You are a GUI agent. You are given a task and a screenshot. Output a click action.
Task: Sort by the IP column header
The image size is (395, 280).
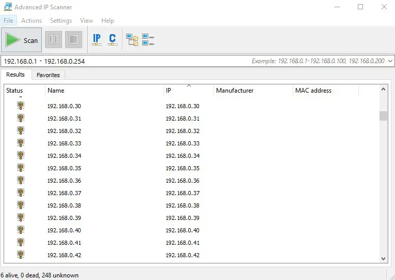pyautogui.click(x=188, y=91)
